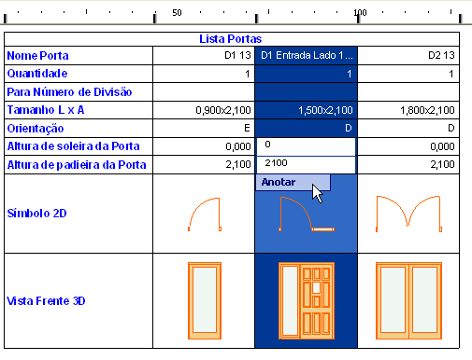Click the Altura de padieira da Porta label
This screenshot has height=360, width=472.
[x=77, y=165]
